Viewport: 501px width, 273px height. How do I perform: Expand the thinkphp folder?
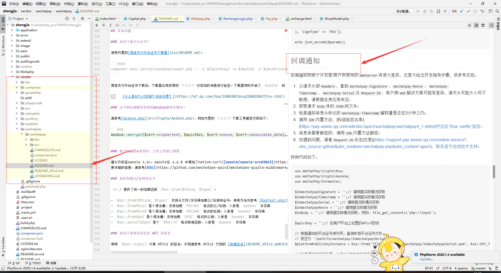(12, 72)
